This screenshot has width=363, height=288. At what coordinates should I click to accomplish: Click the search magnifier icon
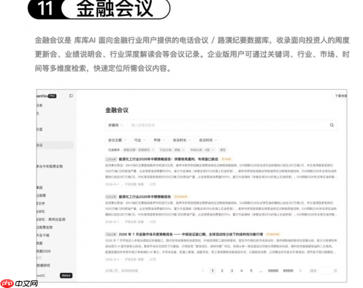point(332,125)
